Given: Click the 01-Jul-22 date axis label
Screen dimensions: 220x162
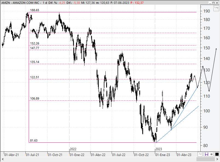Looking at the screenshot, I should [x=119, y=155].
